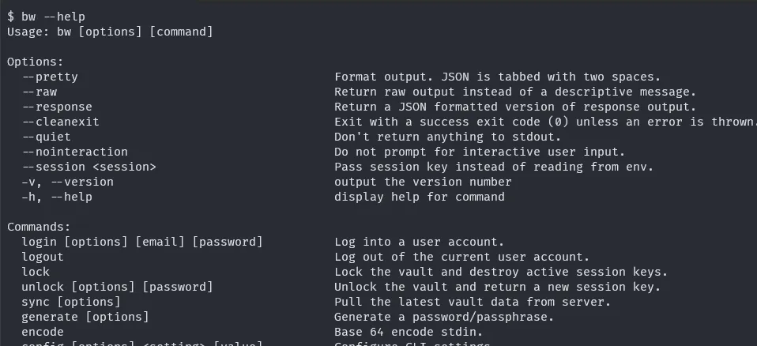This screenshot has width=757, height=346.
Task: Click the '-h, --help' option text
Action: [x=57, y=197]
